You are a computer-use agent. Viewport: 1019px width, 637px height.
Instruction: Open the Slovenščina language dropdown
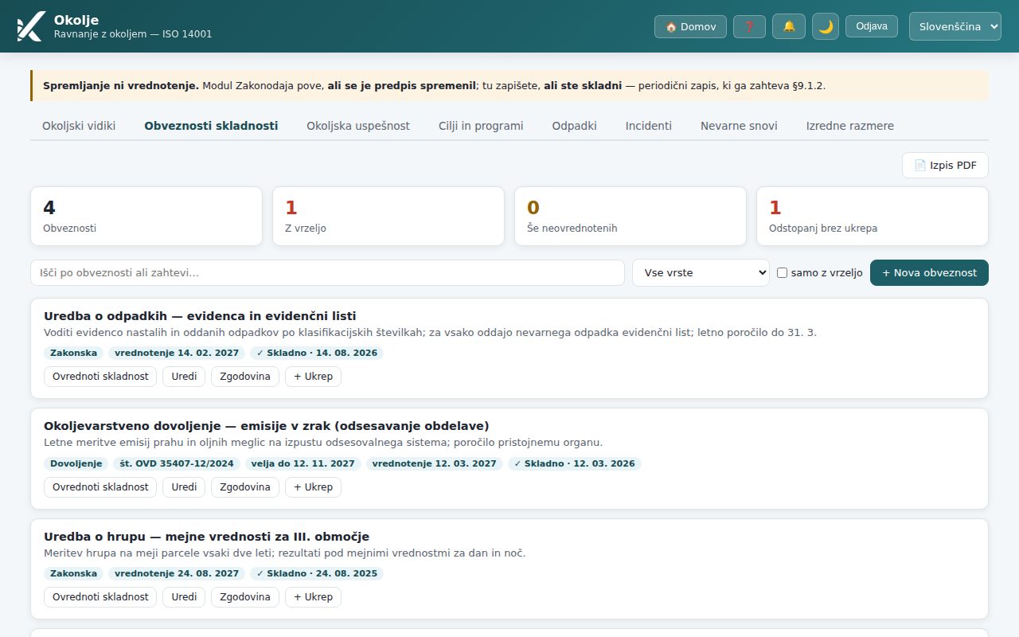[955, 26]
